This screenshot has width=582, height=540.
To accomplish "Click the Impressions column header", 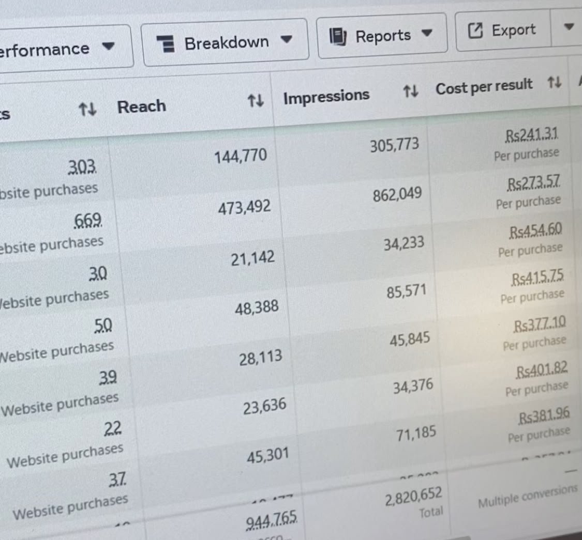I will click(x=326, y=97).
